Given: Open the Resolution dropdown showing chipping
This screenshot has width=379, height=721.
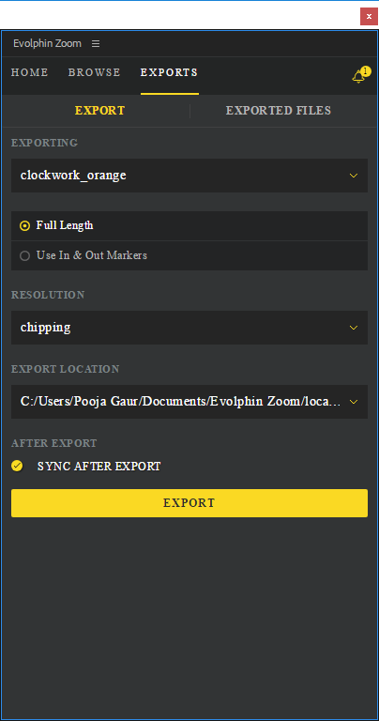Looking at the screenshot, I should point(189,328).
